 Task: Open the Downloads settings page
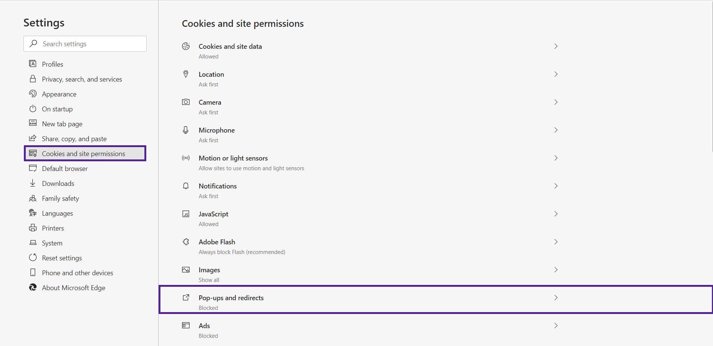pyautogui.click(x=58, y=183)
